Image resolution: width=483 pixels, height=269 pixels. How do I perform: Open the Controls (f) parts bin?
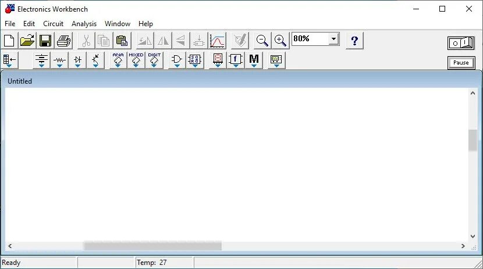(236, 60)
